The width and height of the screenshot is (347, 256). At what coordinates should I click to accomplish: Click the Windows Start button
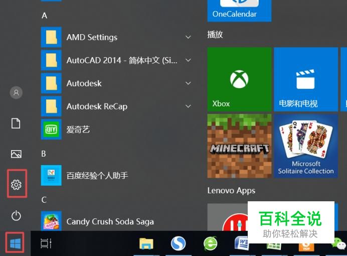[15, 243]
